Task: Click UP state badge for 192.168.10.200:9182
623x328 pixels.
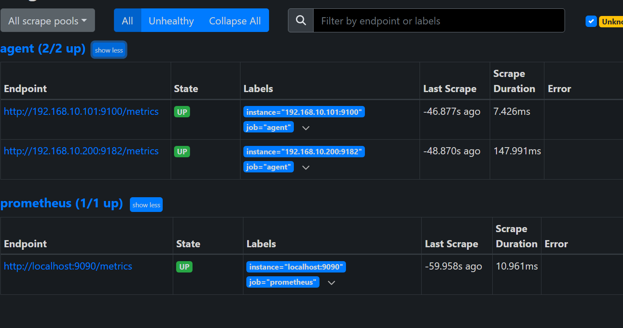Action: (x=182, y=151)
